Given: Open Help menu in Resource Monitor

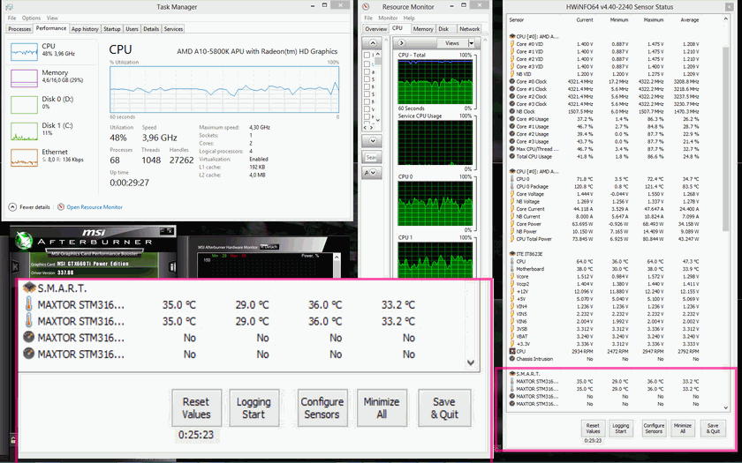Looking at the screenshot, I should pos(409,18).
